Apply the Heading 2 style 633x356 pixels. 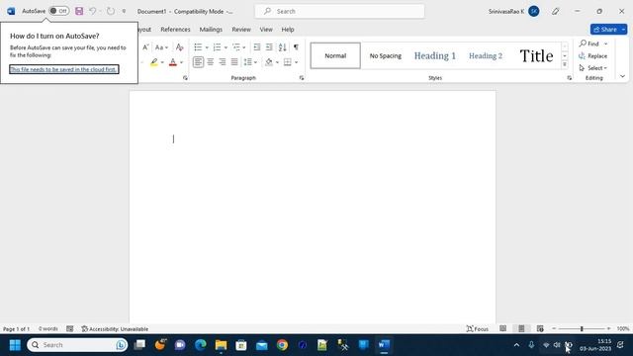tap(486, 55)
